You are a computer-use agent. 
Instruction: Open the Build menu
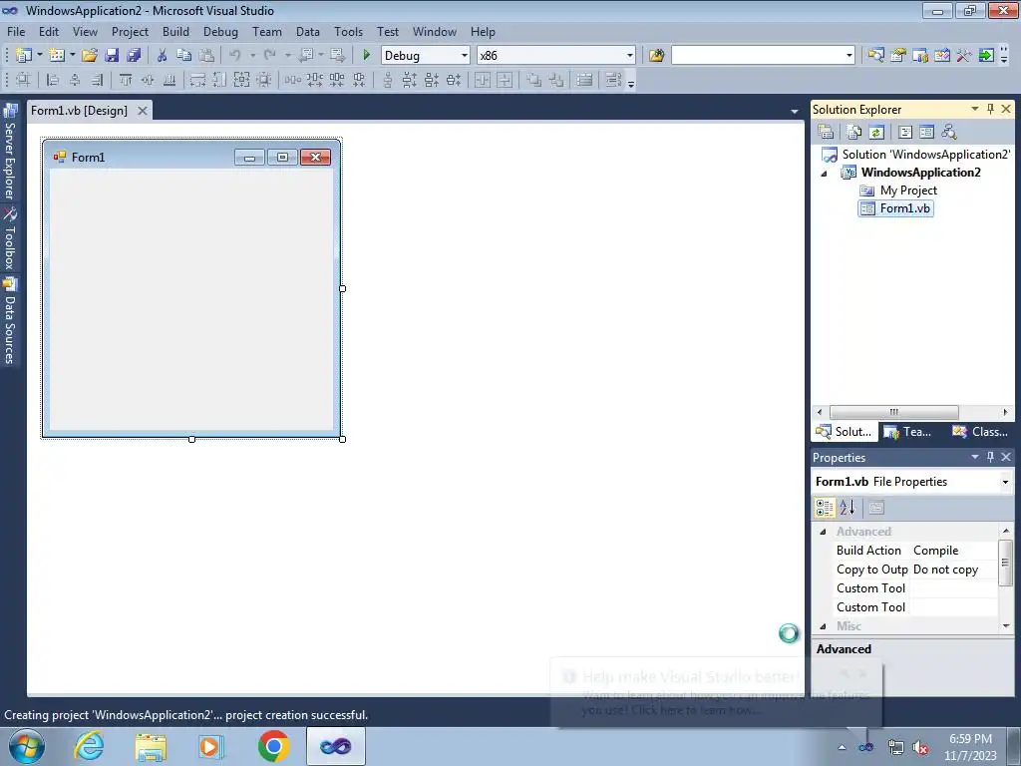[x=175, y=31]
